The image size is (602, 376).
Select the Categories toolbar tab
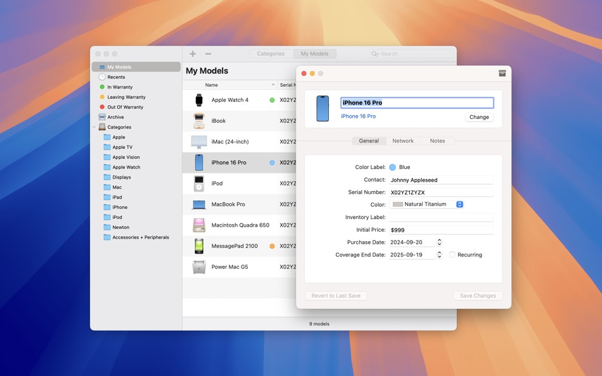click(271, 54)
